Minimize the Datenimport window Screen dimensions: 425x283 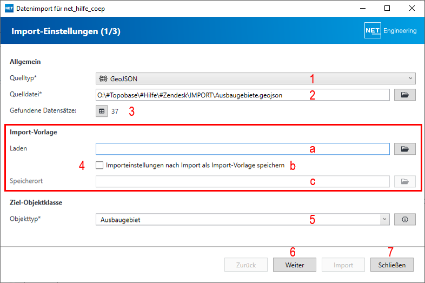[363, 9]
